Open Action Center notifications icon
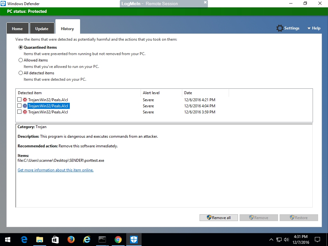The image size is (328, 246). pyautogui.click(x=317, y=240)
